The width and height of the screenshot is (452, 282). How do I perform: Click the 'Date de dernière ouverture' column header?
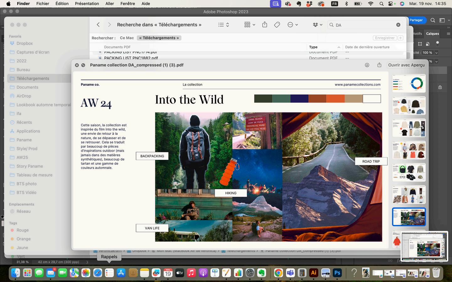367,47
